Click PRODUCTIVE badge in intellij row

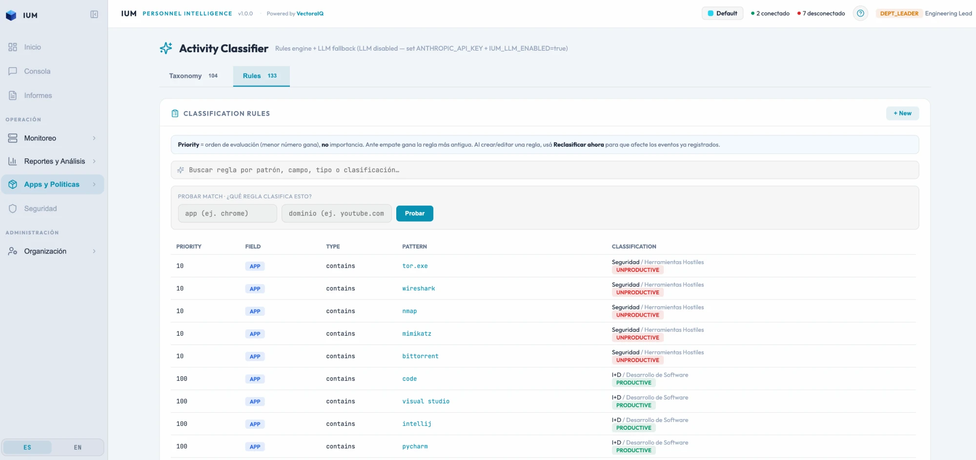(633, 428)
